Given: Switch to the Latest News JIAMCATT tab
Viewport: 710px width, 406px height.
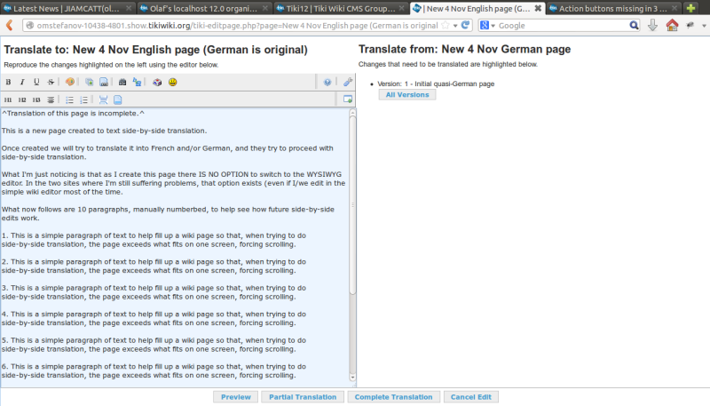Looking at the screenshot, I should click(67, 8).
